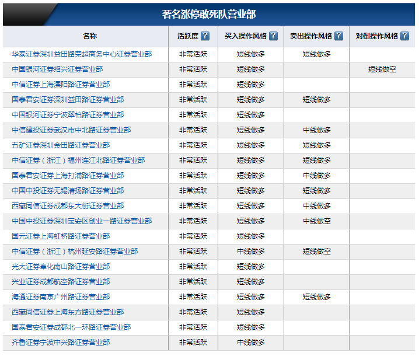Open 中国银河证券宁波翠柏路证券营业部 link
Viewport: 419px width, 356px height.
click(x=68, y=115)
